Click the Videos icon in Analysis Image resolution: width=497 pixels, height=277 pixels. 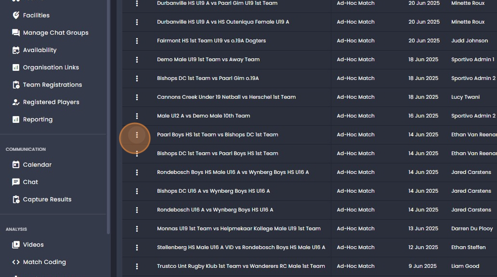pyautogui.click(x=16, y=245)
